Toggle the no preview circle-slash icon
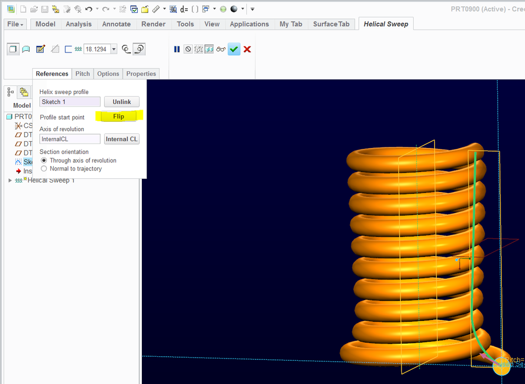This screenshot has height=384, width=525. pyautogui.click(x=188, y=49)
